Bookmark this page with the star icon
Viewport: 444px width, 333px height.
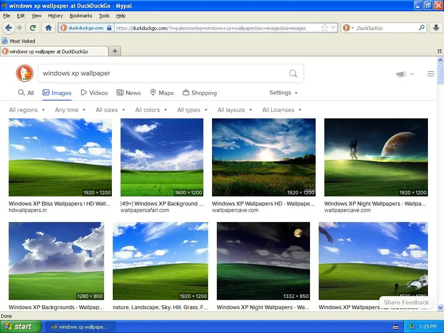(324, 28)
